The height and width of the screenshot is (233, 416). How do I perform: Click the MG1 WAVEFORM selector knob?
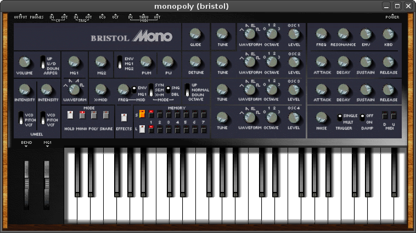coord(74,90)
